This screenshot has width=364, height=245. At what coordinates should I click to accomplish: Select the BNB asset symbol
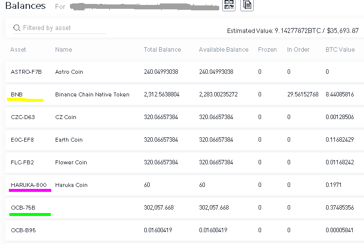[17, 94]
